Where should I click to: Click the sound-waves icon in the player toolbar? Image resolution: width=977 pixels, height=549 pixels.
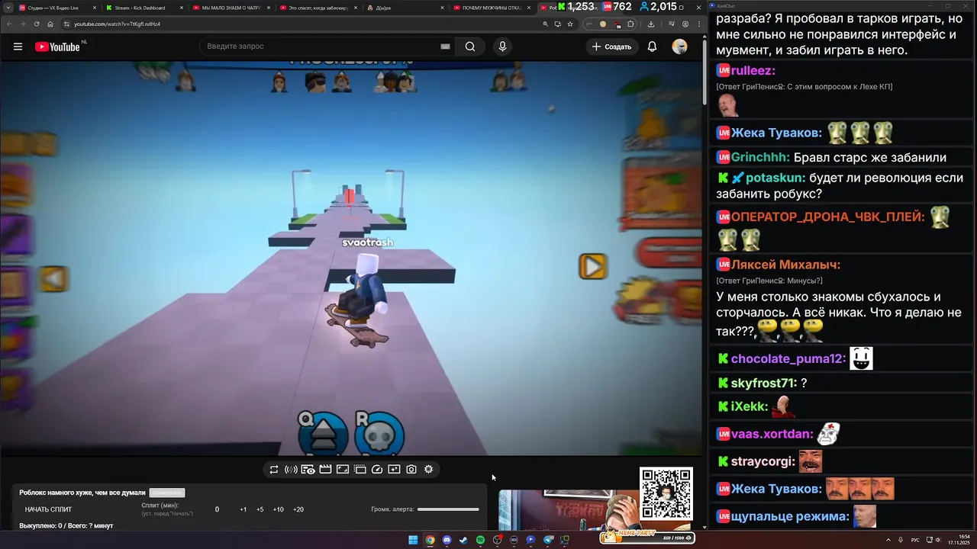tap(291, 470)
